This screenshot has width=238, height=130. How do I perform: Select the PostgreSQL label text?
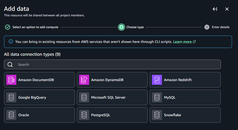pyautogui.click(x=101, y=115)
